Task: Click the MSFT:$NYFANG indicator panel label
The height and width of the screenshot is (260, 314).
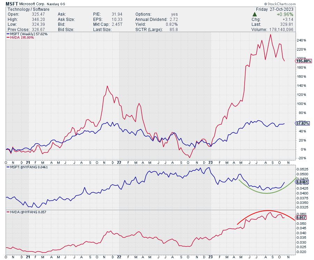Action: pyautogui.click(x=29, y=168)
